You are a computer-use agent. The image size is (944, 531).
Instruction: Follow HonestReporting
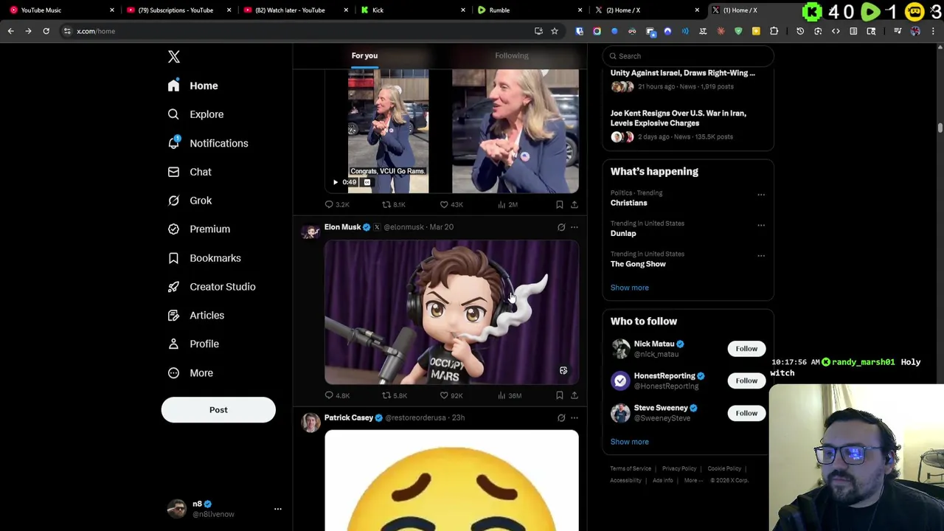[746, 381]
